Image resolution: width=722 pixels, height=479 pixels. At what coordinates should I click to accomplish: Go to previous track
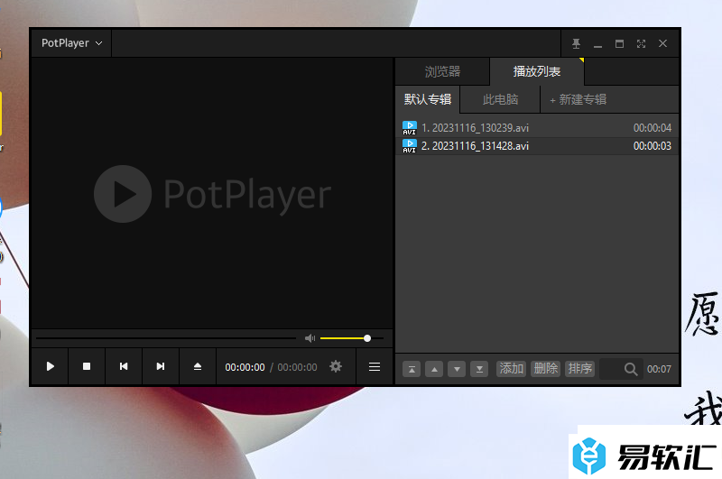pyautogui.click(x=124, y=366)
